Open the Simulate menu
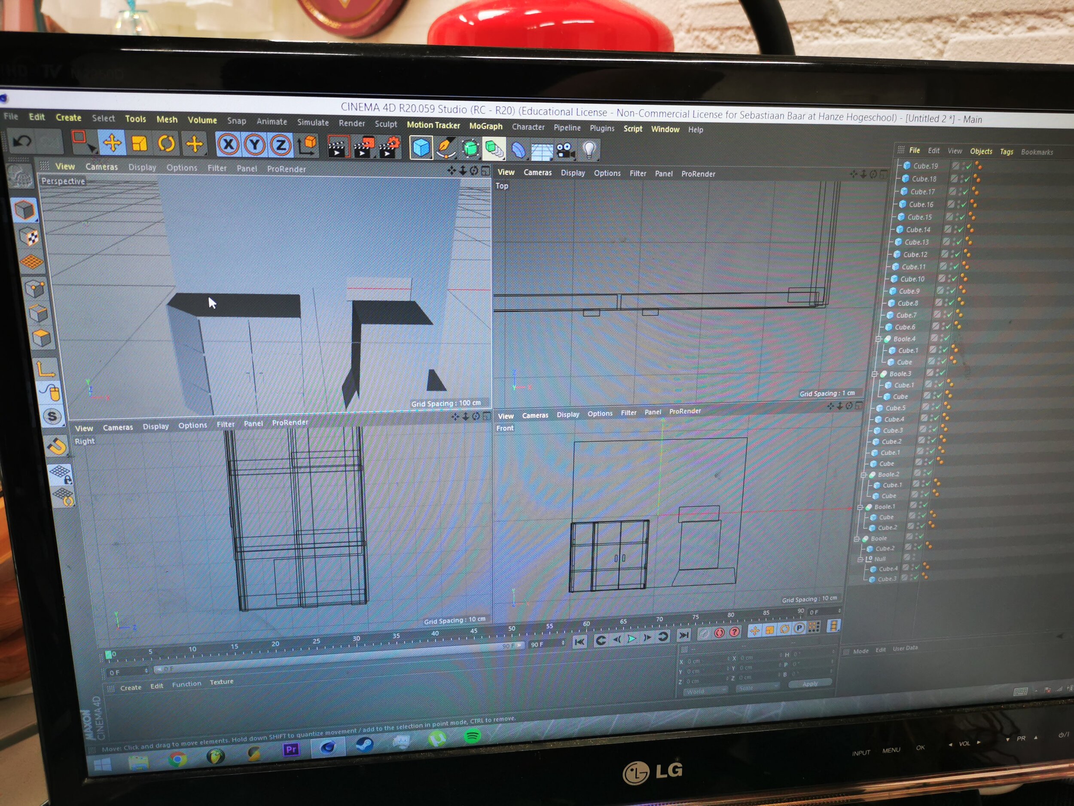The height and width of the screenshot is (806, 1074). 313,123
